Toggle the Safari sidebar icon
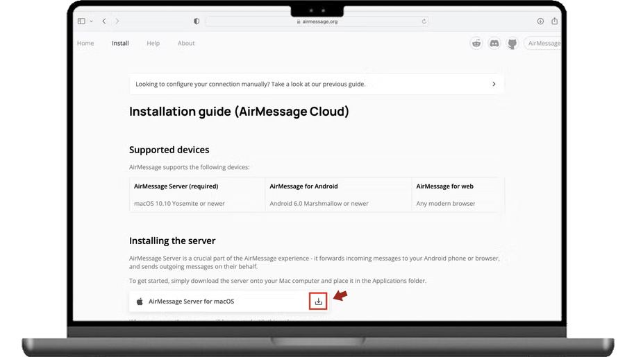Viewport: 625px width, 357px height. pos(81,21)
